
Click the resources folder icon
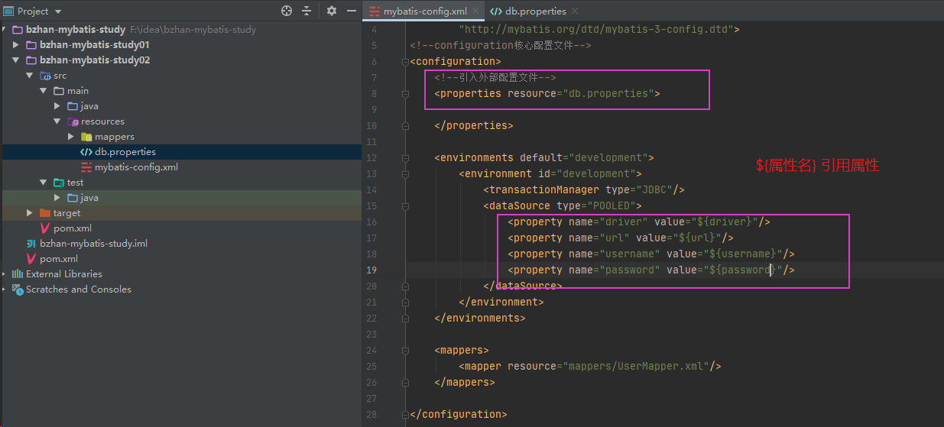pyautogui.click(x=73, y=121)
